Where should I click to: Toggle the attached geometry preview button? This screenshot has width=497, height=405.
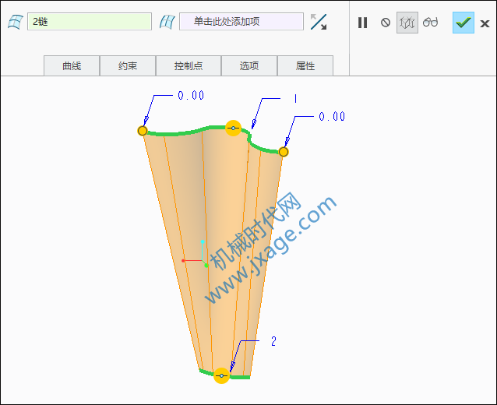click(407, 23)
